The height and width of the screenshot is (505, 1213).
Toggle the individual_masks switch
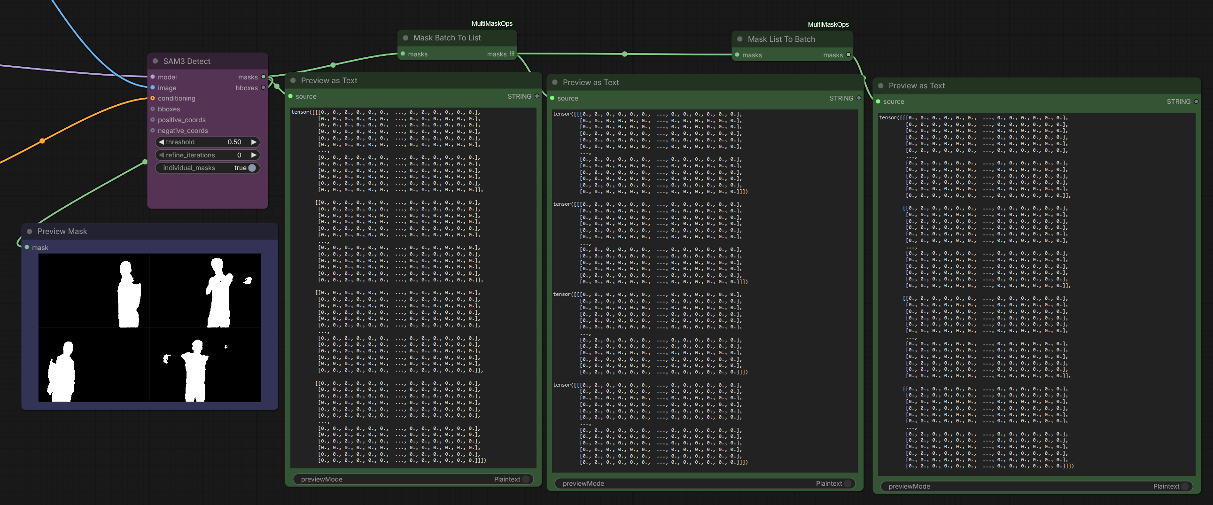252,168
